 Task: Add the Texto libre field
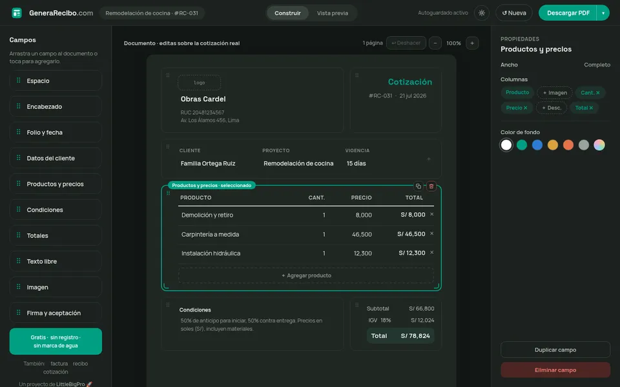click(56, 261)
